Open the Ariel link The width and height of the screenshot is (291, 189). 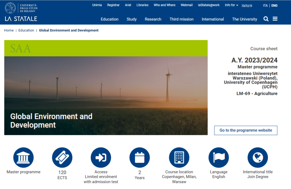(x=128, y=5)
